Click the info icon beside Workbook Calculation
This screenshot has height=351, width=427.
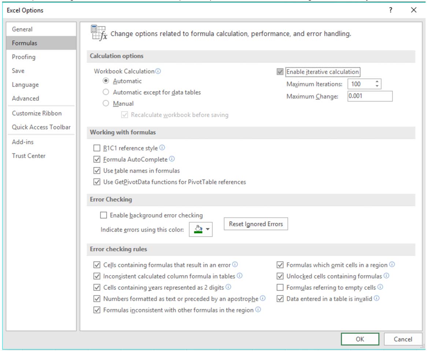pyautogui.click(x=158, y=71)
